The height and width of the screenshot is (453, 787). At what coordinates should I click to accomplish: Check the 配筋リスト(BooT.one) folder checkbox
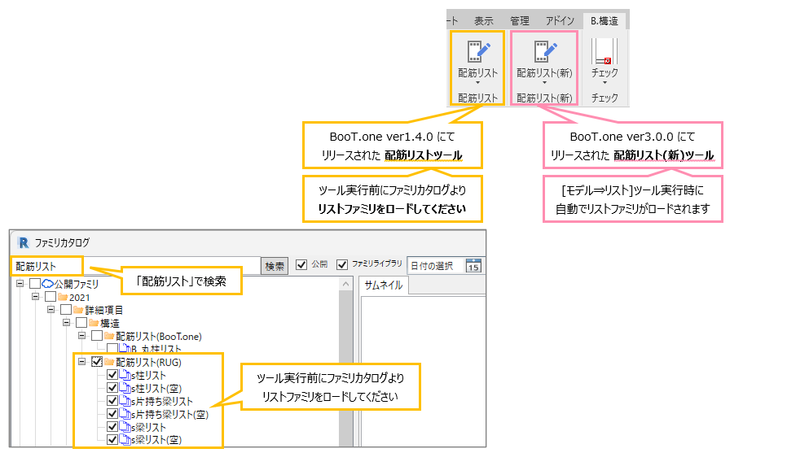97,336
